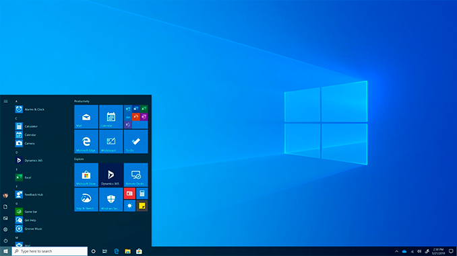Open Settings gear in Start sidebar
The width and height of the screenshot is (457, 256).
pyautogui.click(x=5, y=229)
